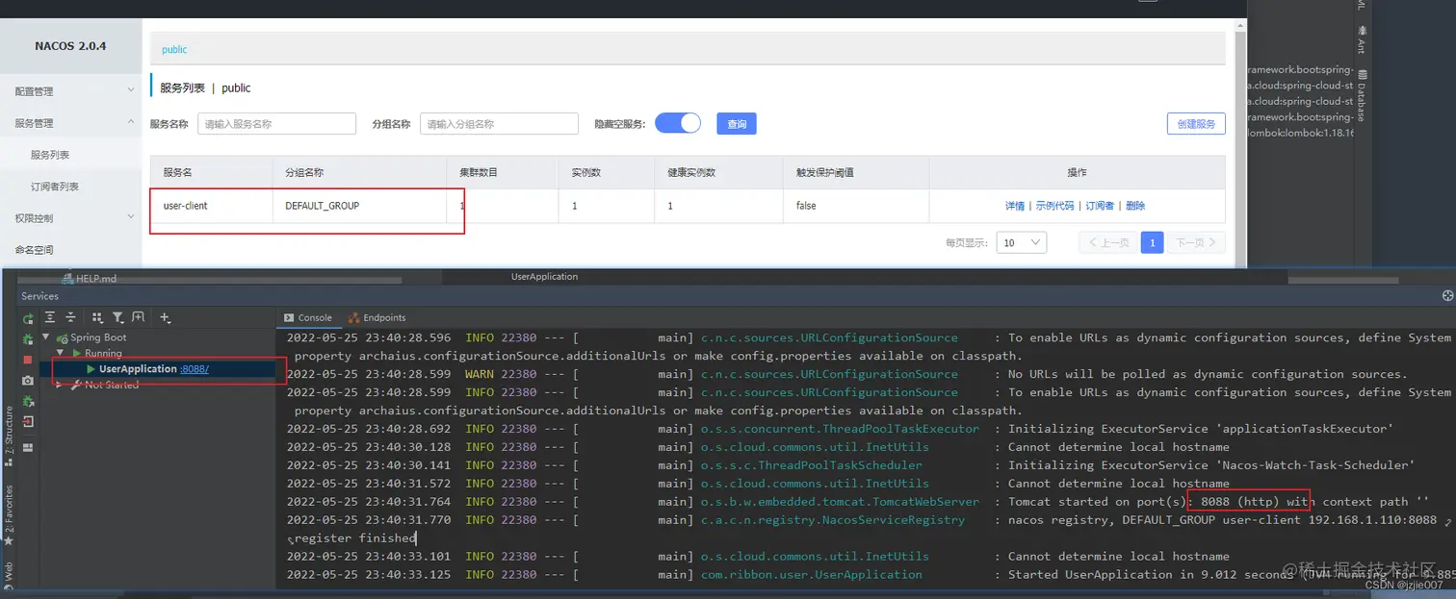Screen dimensions: 1456x599
Task: Switch to the Console tab
Action: point(308,317)
